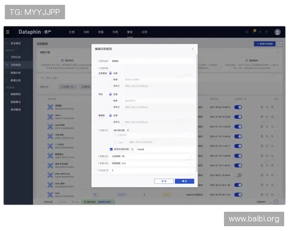Click the rule icon next to name row
Viewport: 289px width, 231px height.
pos(50,116)
